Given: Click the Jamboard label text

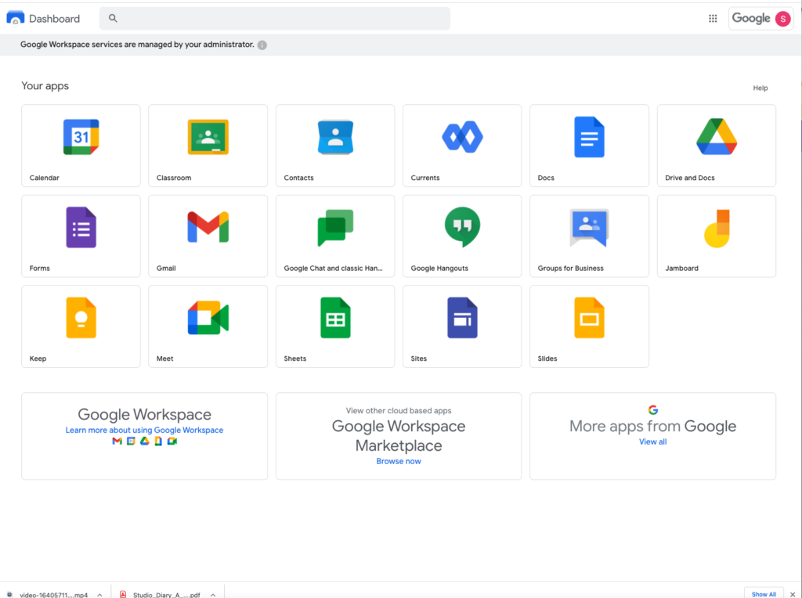Looking at the screenshot, I should (681, 268).
